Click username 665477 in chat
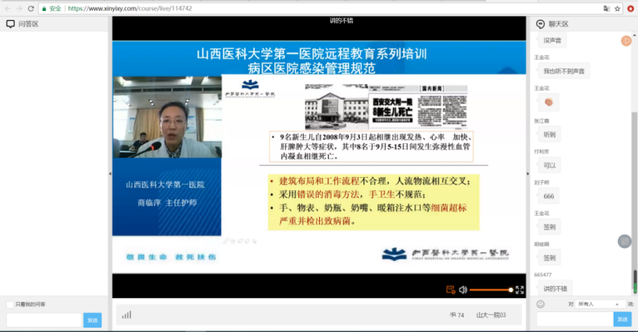Viewport: 638px width, 332px height. click(x=543, y=275)
